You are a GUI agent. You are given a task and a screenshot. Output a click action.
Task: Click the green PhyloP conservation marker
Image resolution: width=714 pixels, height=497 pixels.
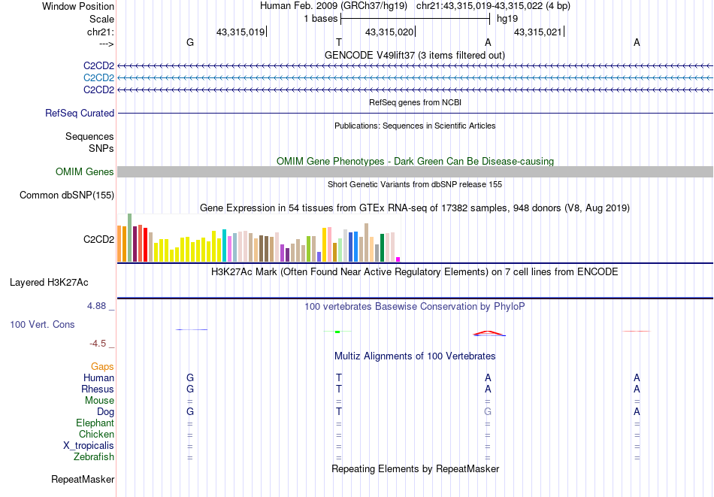(x=337, y=332)
